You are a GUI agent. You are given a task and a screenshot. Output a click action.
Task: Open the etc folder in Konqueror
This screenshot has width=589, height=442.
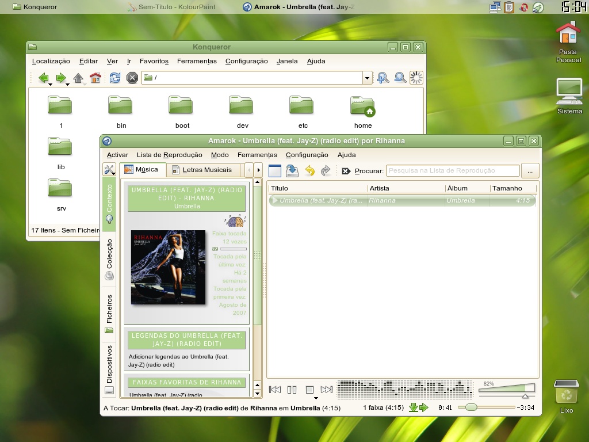click(x=302, y=111)
